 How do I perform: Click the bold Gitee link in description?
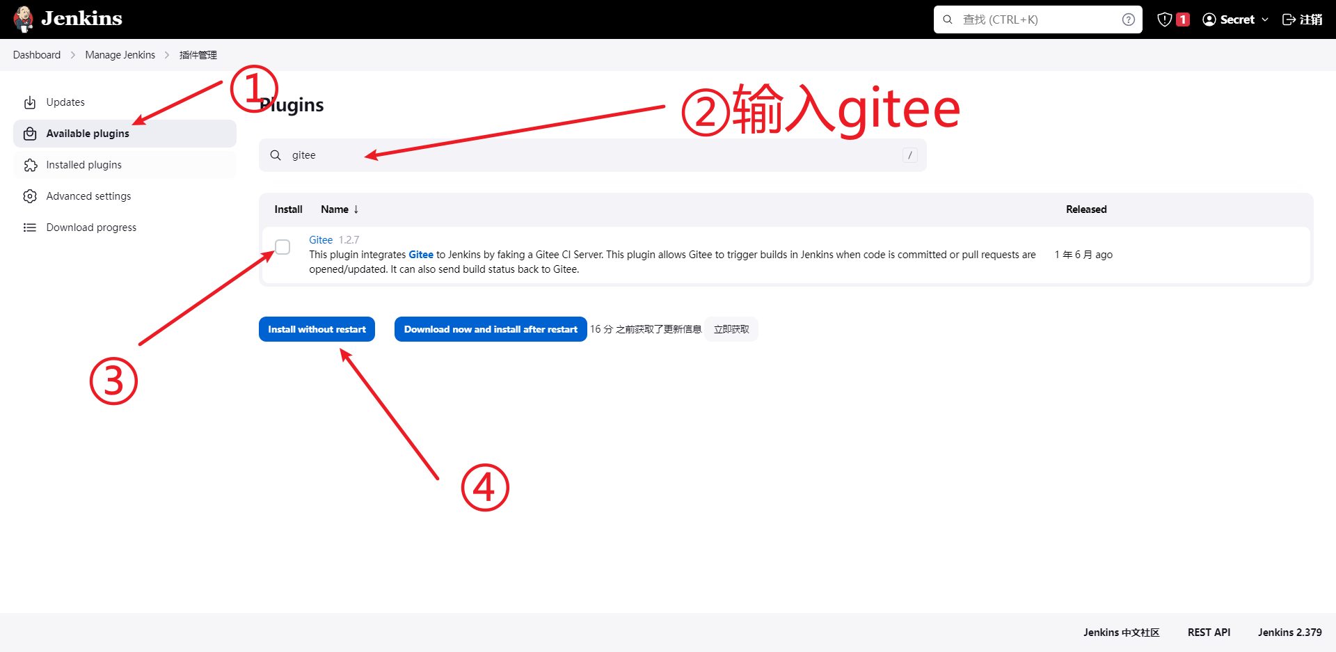(421, 255)
